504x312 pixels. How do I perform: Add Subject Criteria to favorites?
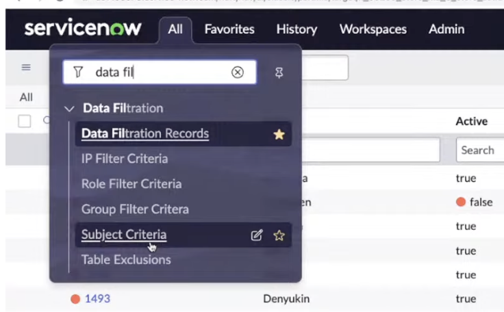(x=279, y=235)
